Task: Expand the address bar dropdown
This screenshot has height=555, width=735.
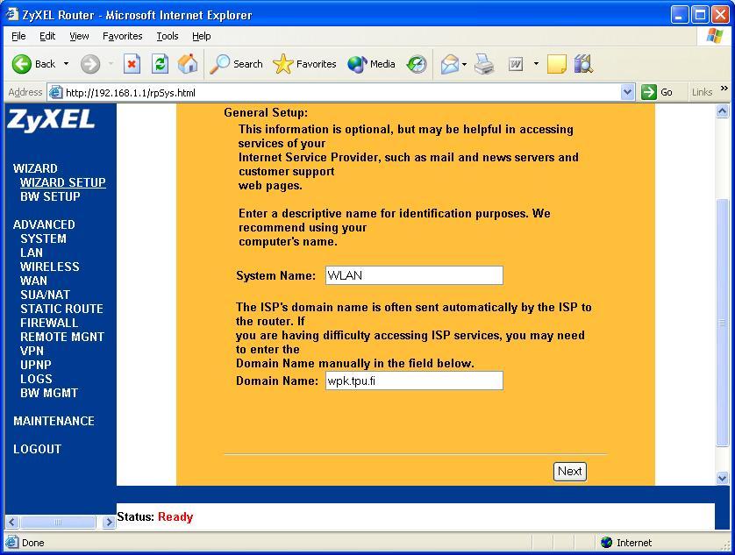Action: point(627,92)
